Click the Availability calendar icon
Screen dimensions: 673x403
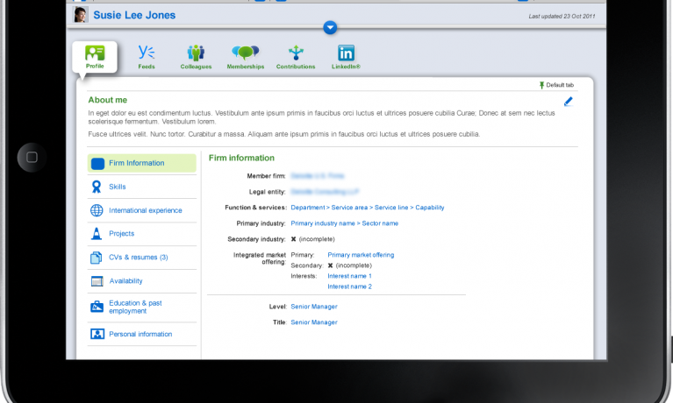tap(97, 281)
